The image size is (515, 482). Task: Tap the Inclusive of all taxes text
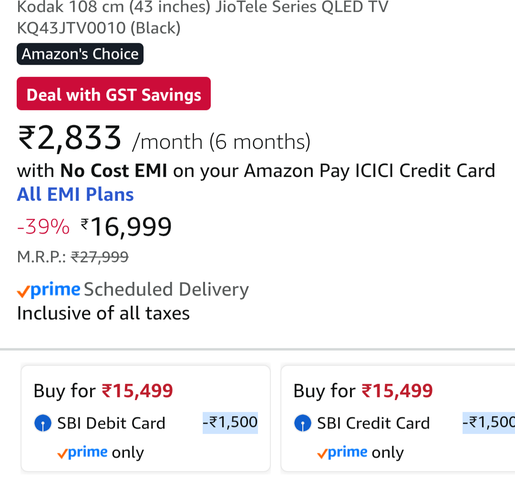[103, 313]
